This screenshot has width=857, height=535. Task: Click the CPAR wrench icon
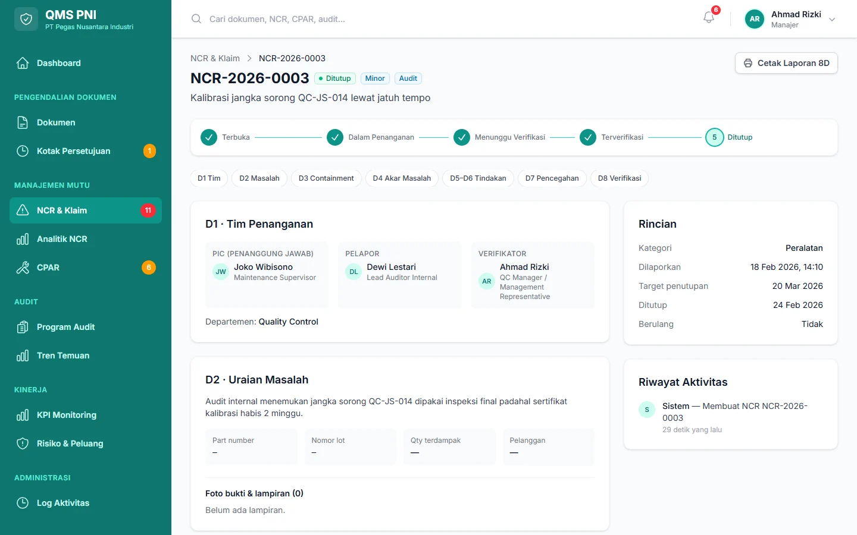[23, 267]
